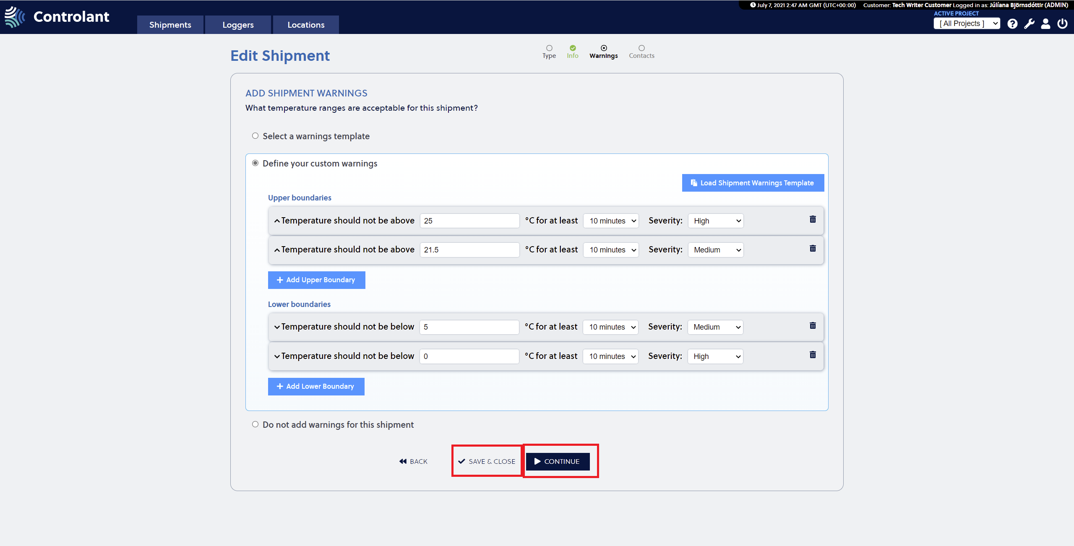Open the All Projects active project dropdown
Screen dimensions: 1074x546
click(x=967, y=23)
